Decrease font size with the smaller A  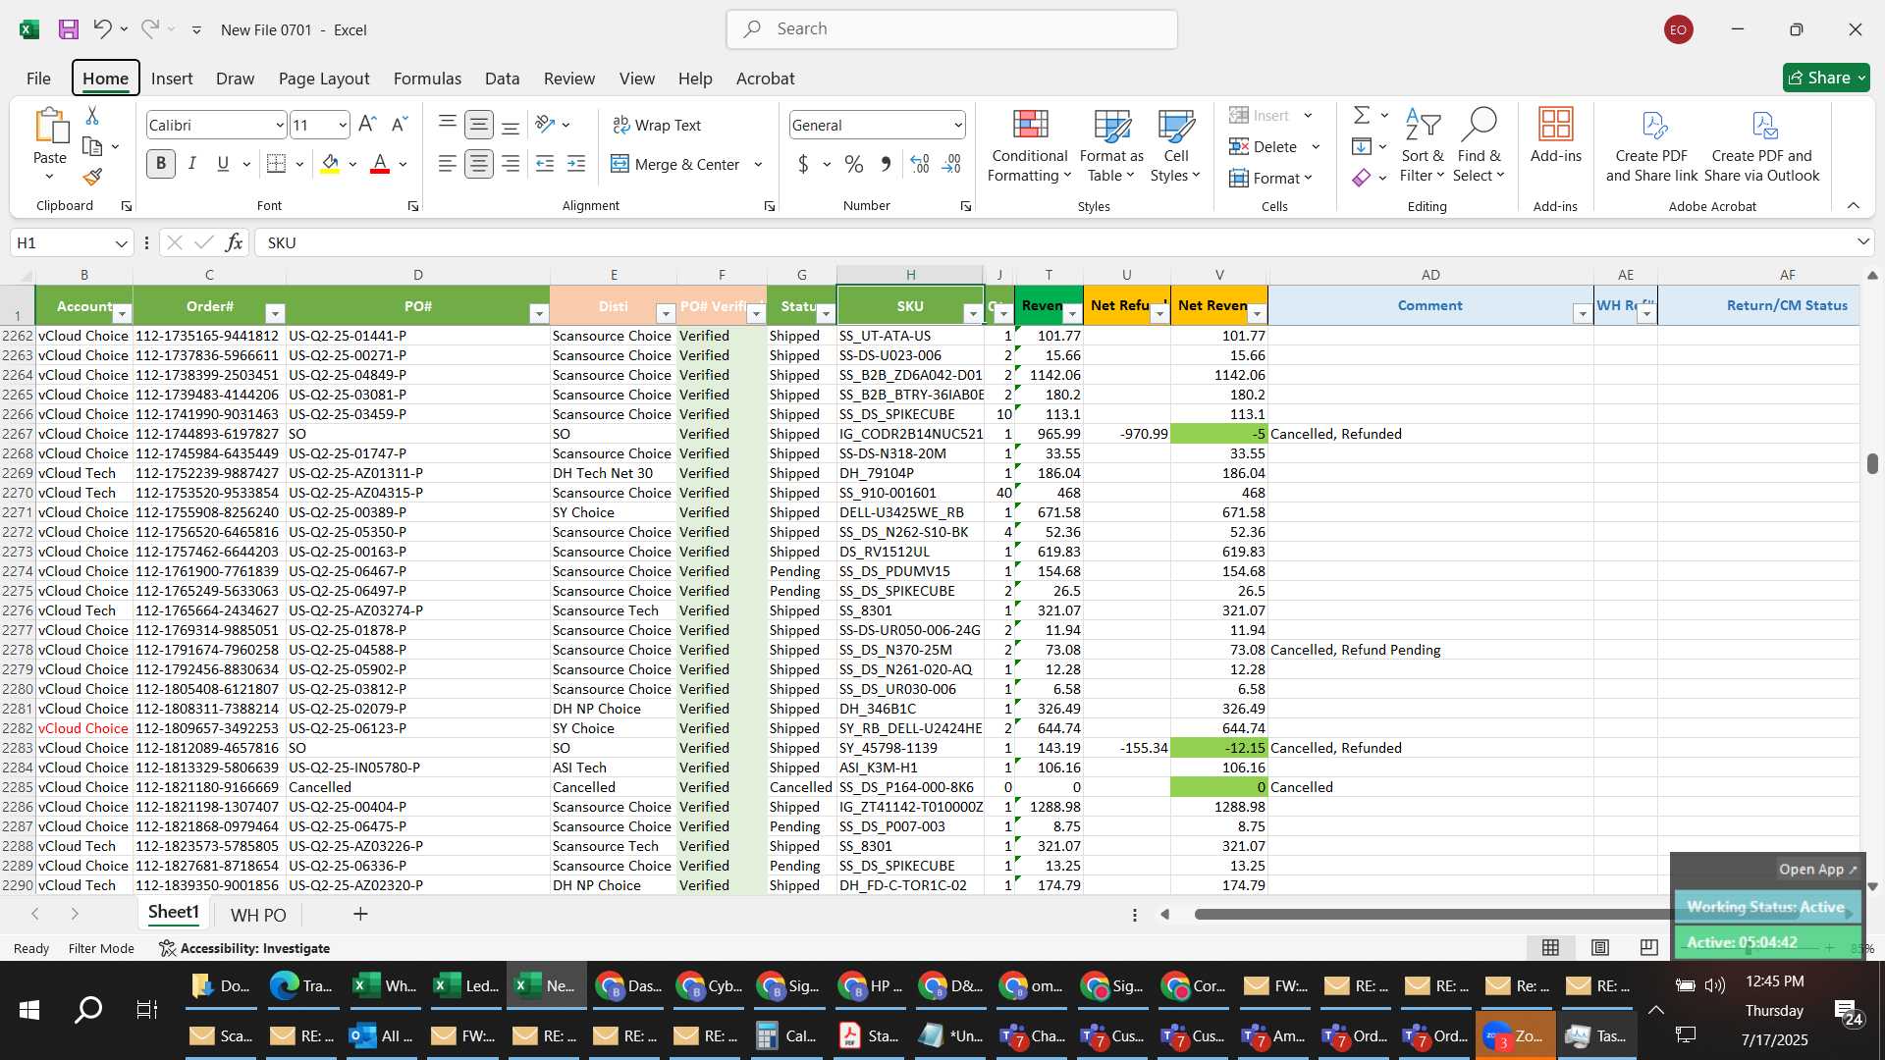pos(399,124)
